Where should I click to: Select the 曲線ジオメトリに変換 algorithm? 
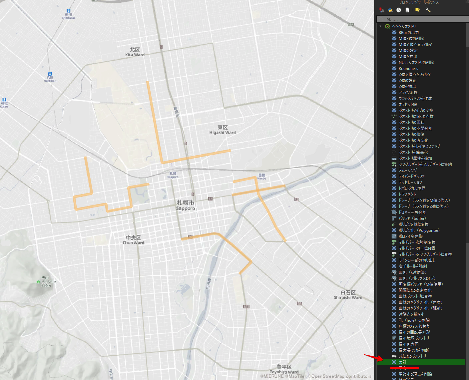415,296
